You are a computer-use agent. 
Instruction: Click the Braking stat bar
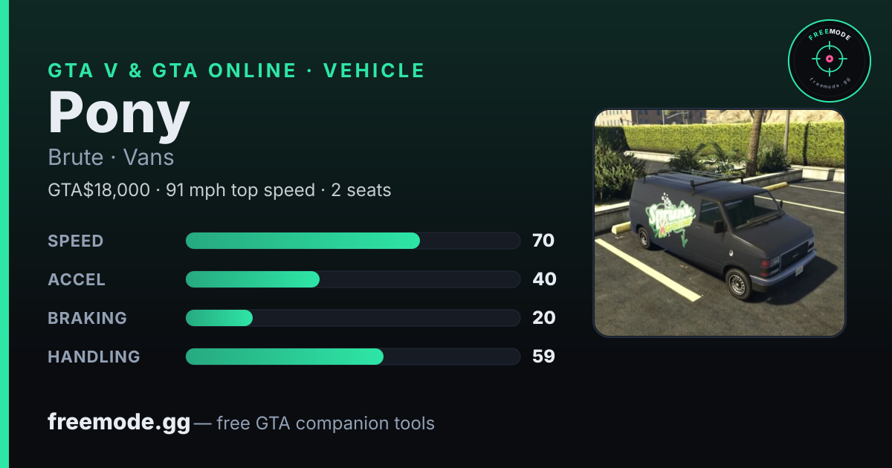(x=352, y=318)
